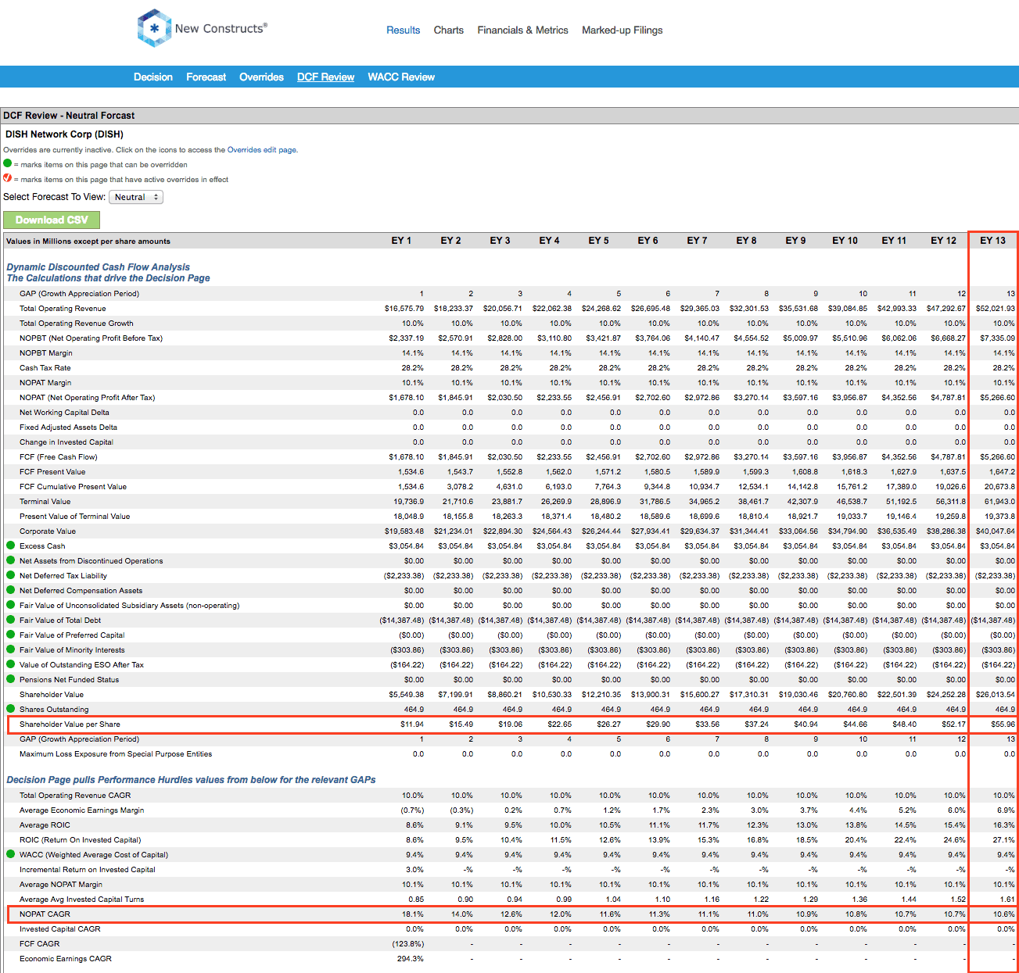Click override icon for Fair Value of Minority Interests
Image resolution: width=1019 pixels, height=973 pixels.
click(11, 649)
